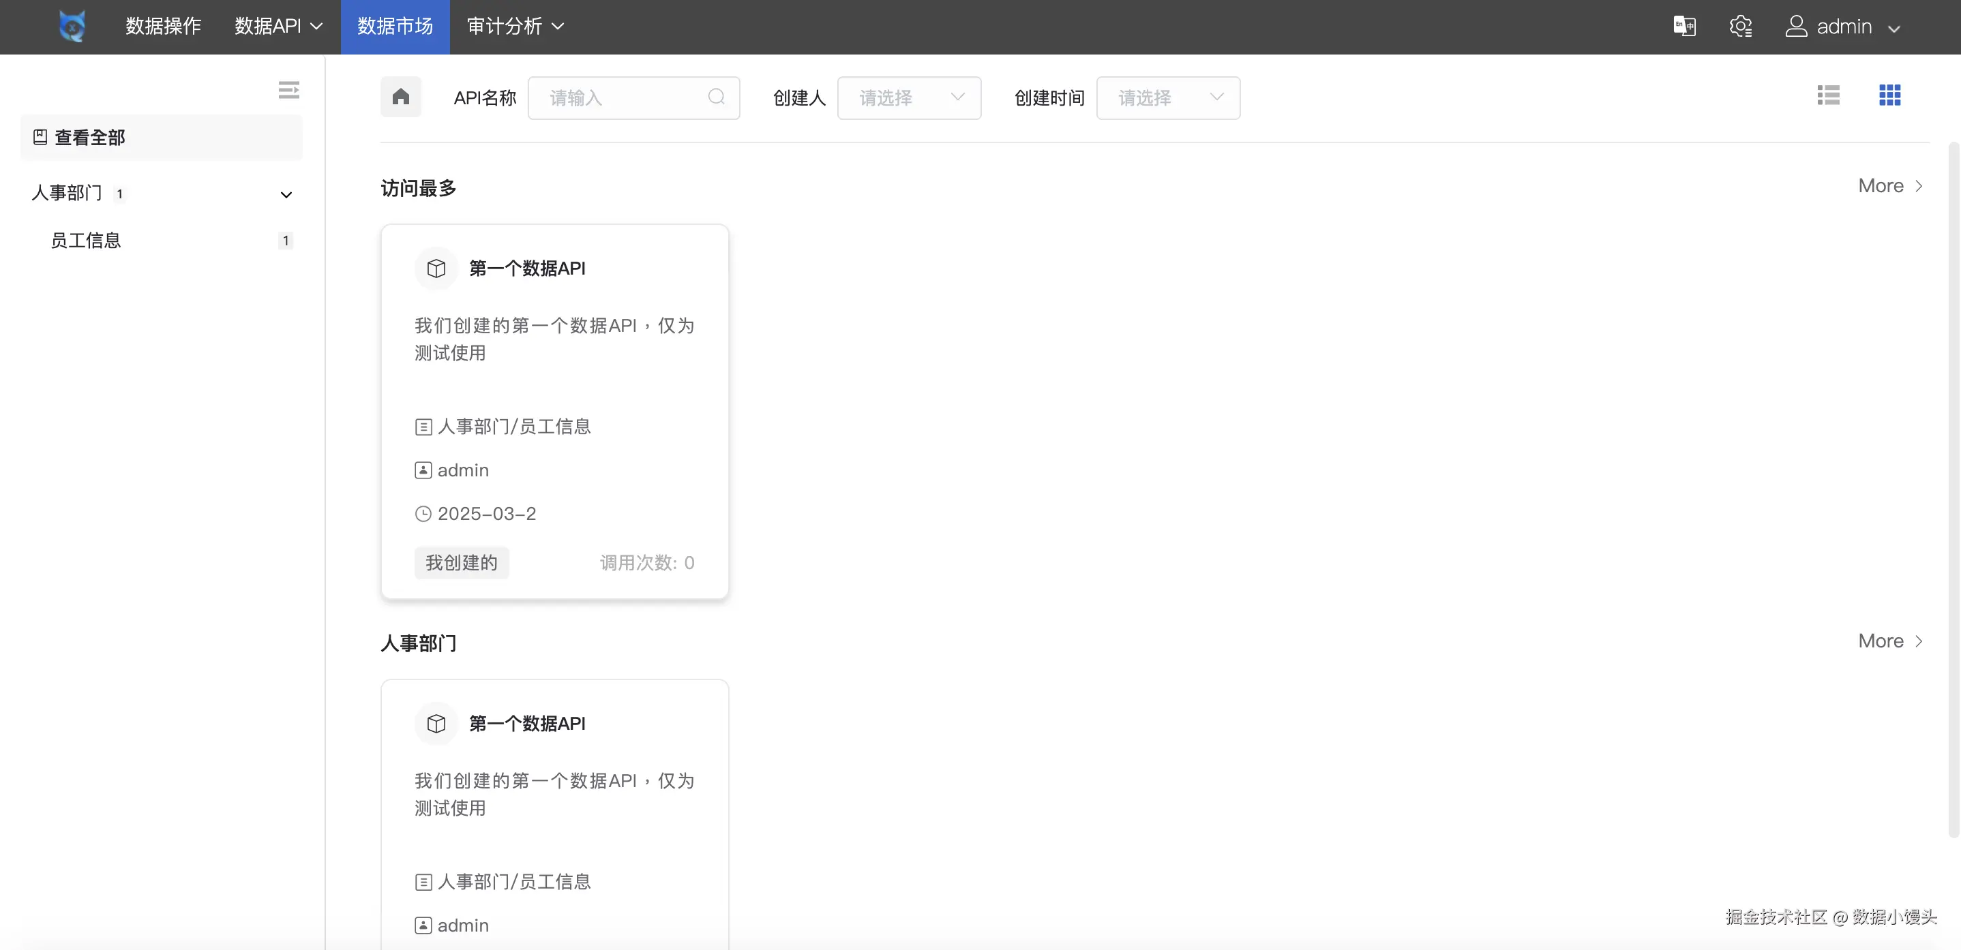Screen dimensions: 1961x950
Task: Click the search magnifier in API名称 field
Action: tap(715, 97)
